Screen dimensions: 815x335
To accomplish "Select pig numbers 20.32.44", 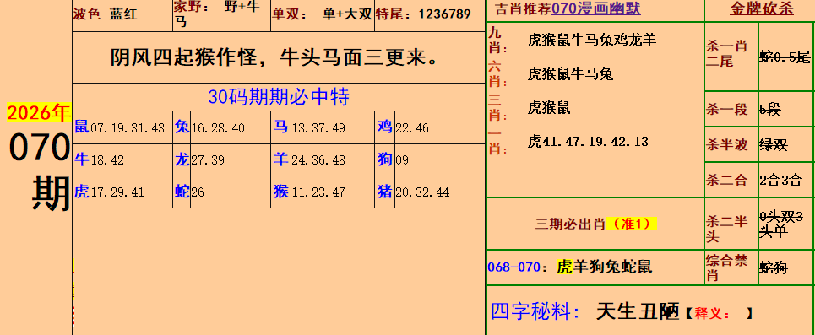I will (x=422, y=192).
